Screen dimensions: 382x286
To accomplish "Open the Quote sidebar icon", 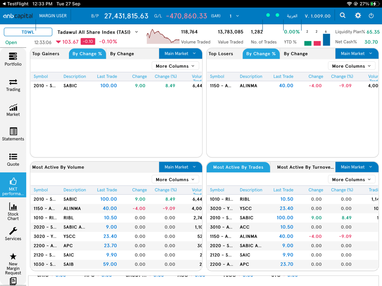I will tap(13, 159).
